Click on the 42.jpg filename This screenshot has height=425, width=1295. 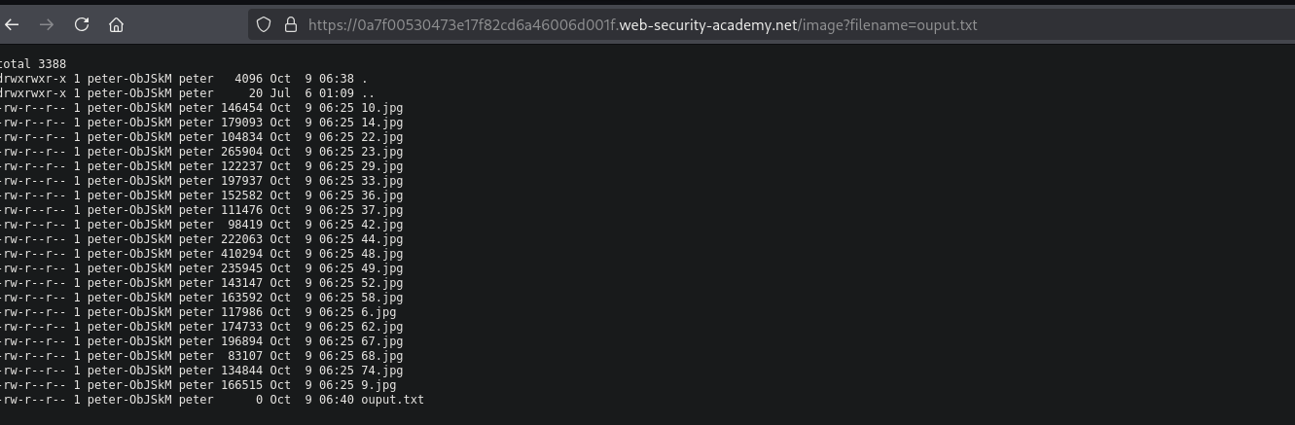click(x=381, y=225)
